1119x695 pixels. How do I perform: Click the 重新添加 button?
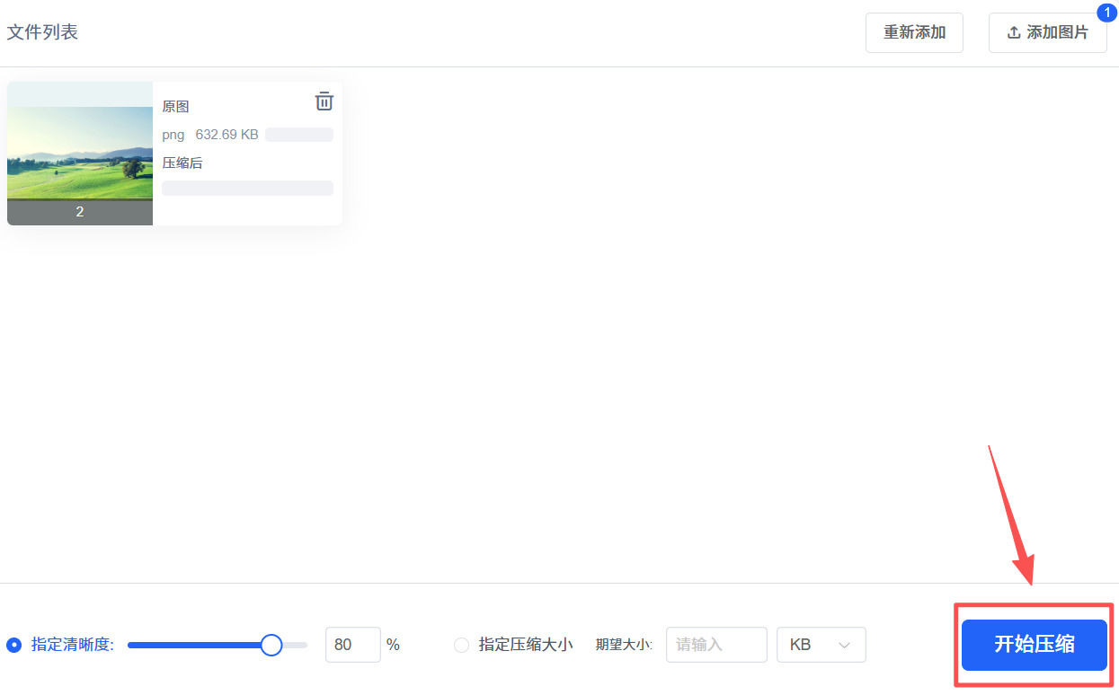tap(914, 32)
